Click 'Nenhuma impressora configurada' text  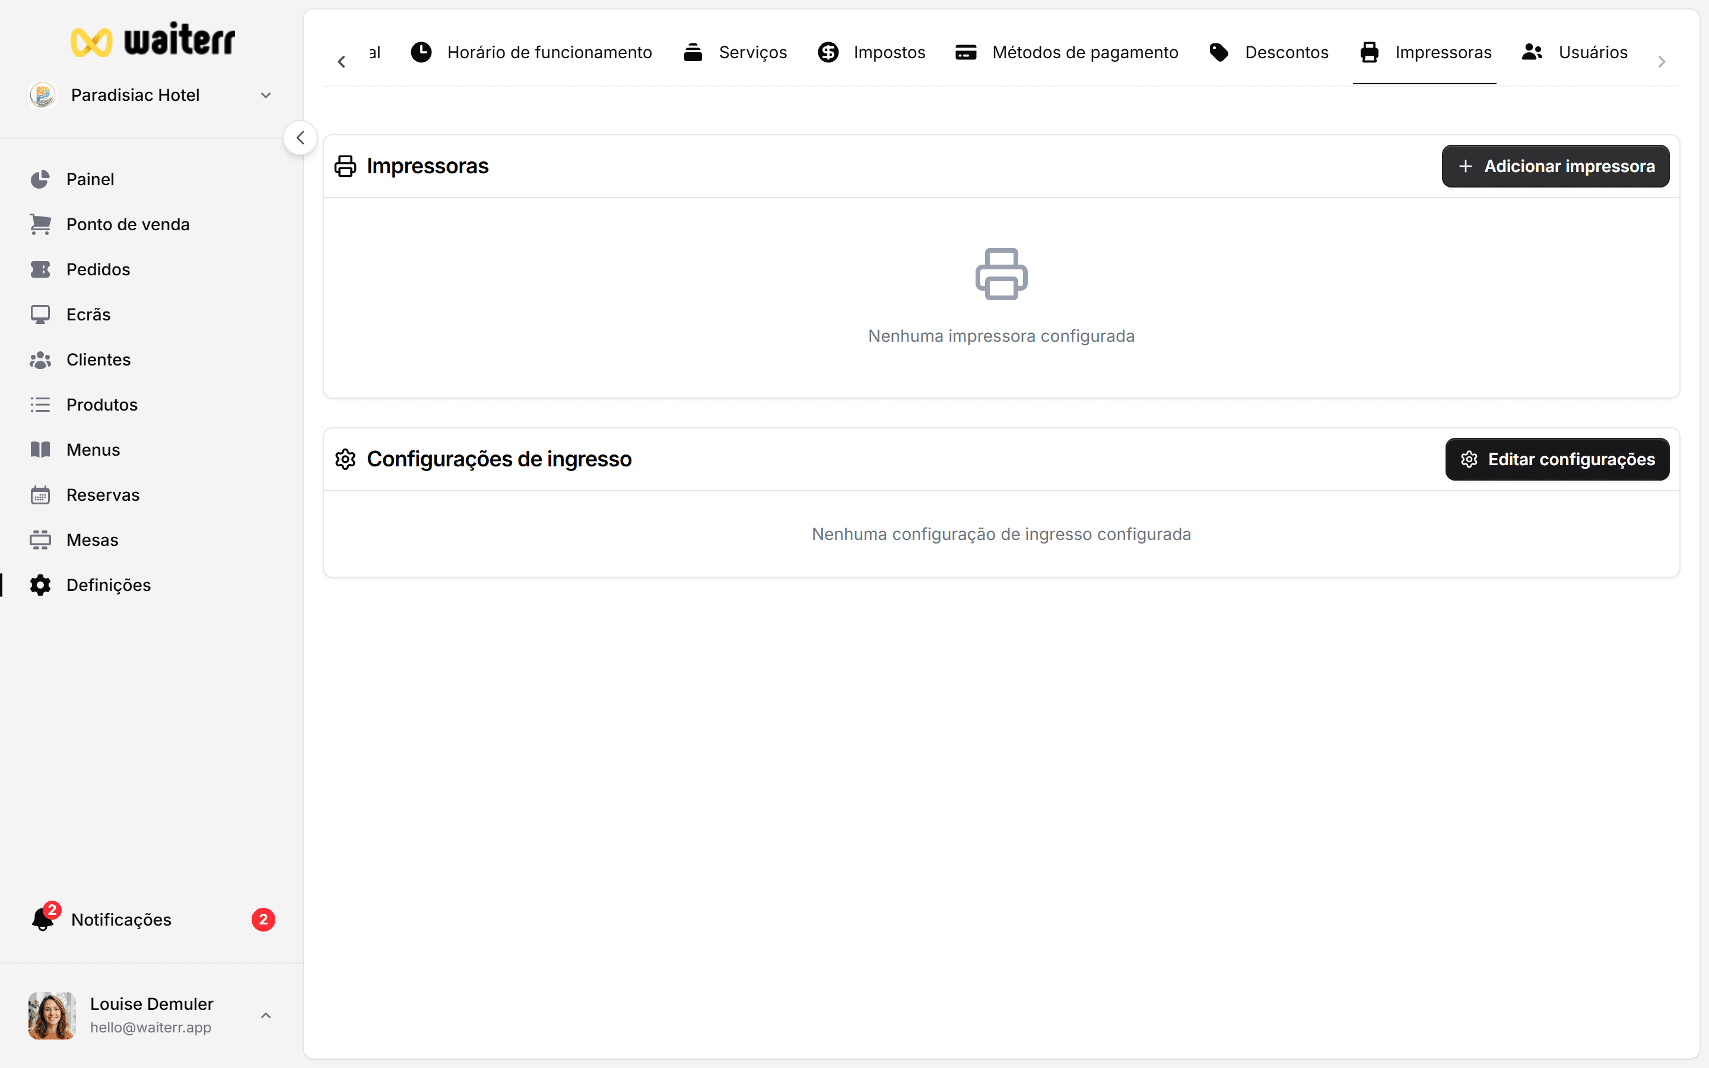click(x=1002, y=335)
